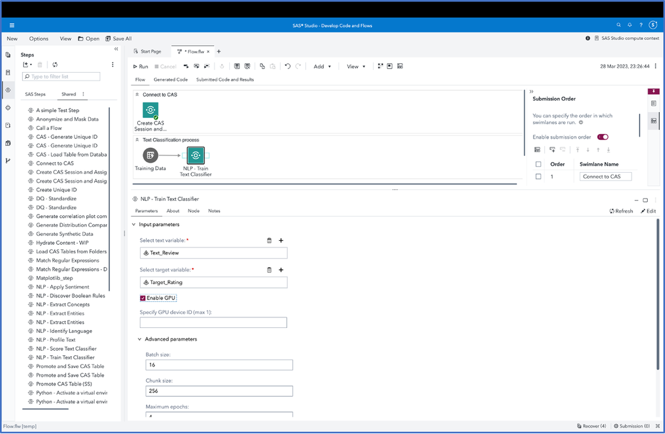Open the top View menu
665x434 pixels.
click(65, 39)
